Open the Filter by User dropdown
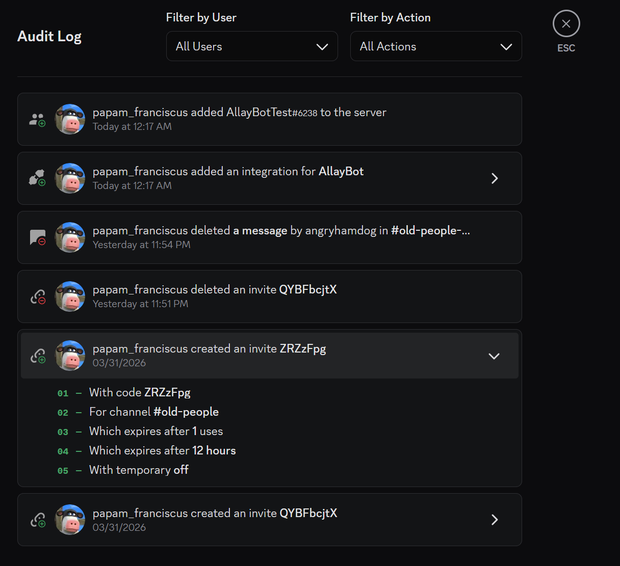Screen dimensions: 620x566 click(252, 46)
